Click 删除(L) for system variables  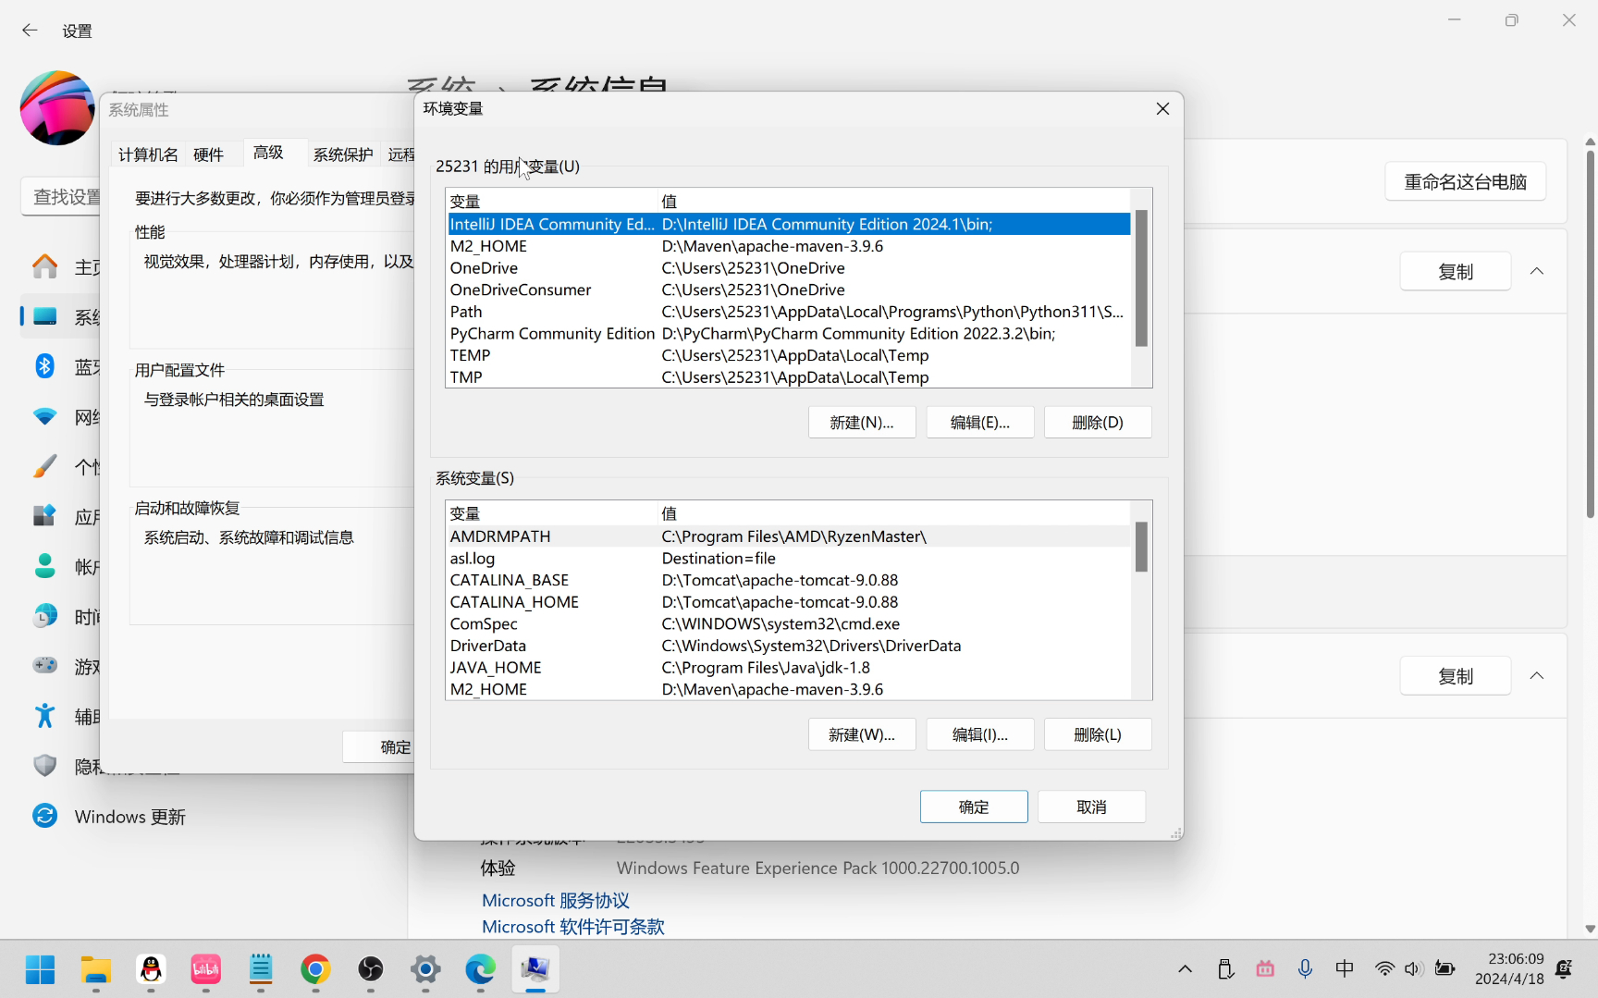click(1098, 734)
